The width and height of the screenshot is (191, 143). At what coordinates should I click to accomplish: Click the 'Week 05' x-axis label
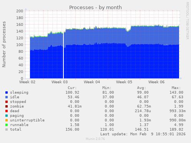124,82
